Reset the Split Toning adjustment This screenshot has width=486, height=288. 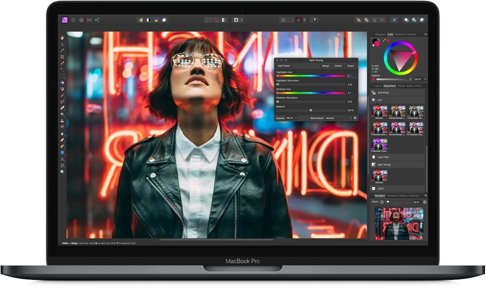(351, 66)
